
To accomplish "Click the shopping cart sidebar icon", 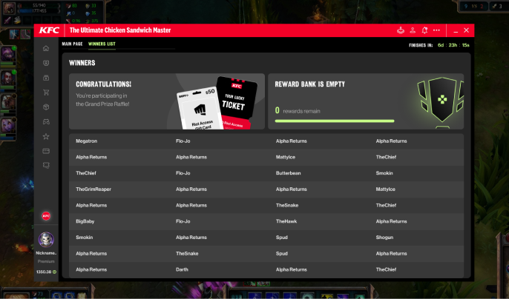I will tap(46, 93).
